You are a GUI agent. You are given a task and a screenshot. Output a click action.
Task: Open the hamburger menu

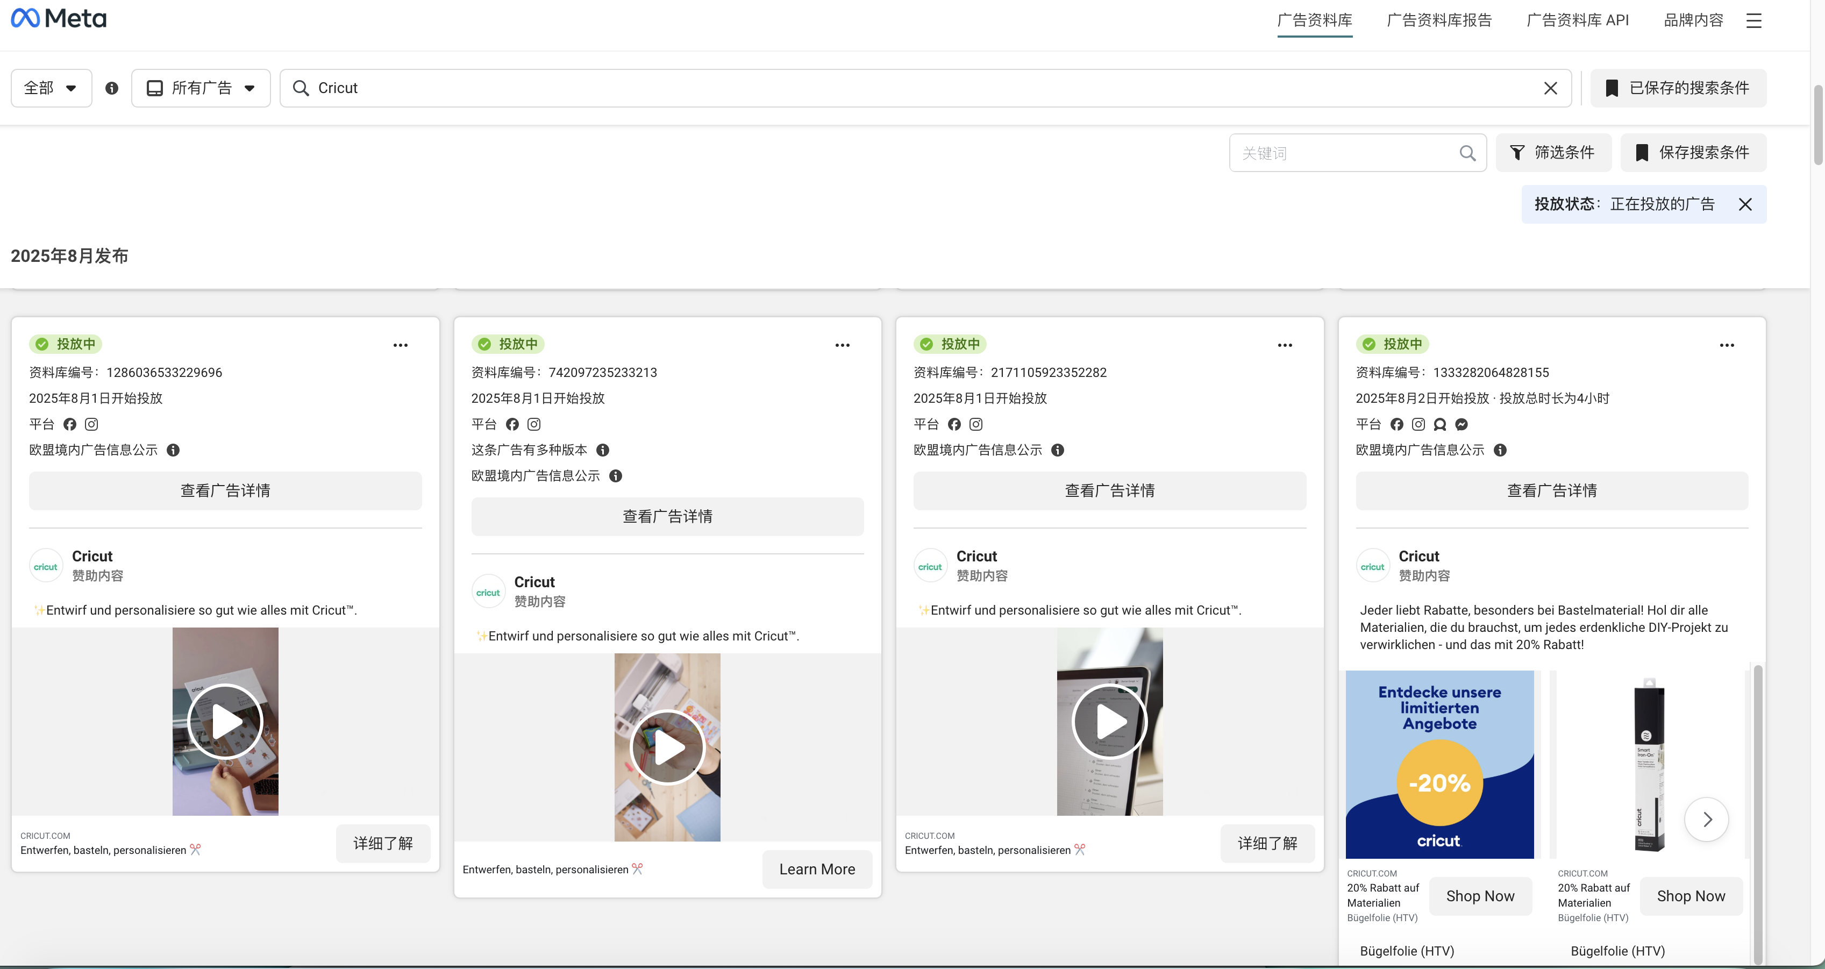[x=1754, y=20]
